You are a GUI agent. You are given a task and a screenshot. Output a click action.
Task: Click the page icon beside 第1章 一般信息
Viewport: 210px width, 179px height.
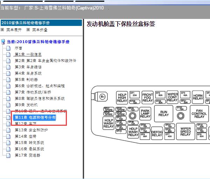click(8, 54)
